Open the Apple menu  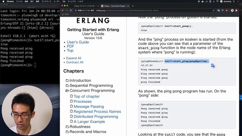(3, 2)
